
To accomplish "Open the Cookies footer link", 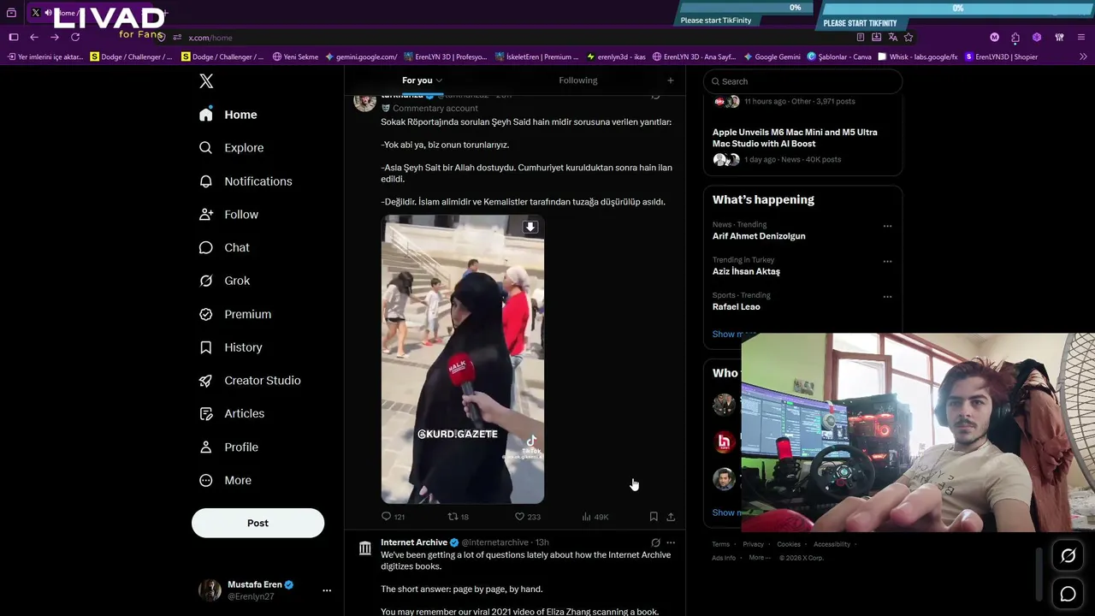I will pos(789,544).
